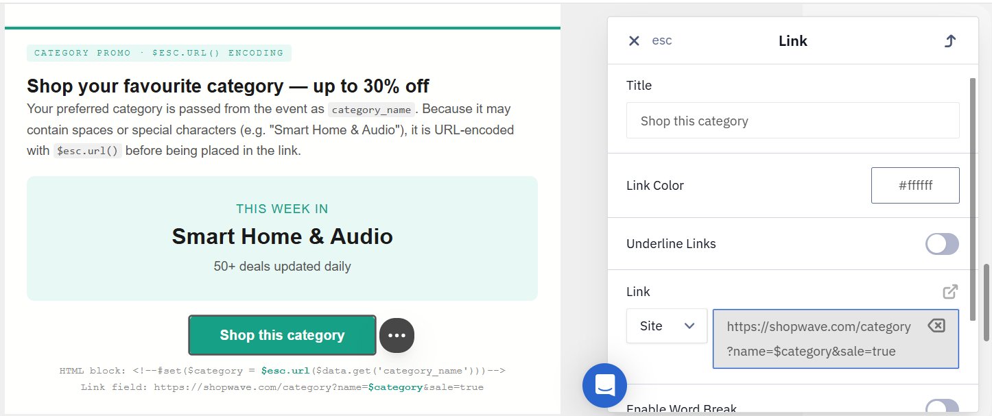Click the 'esc' shortcut label
This screenshot has width=992, height=416.
pos(662,40)
